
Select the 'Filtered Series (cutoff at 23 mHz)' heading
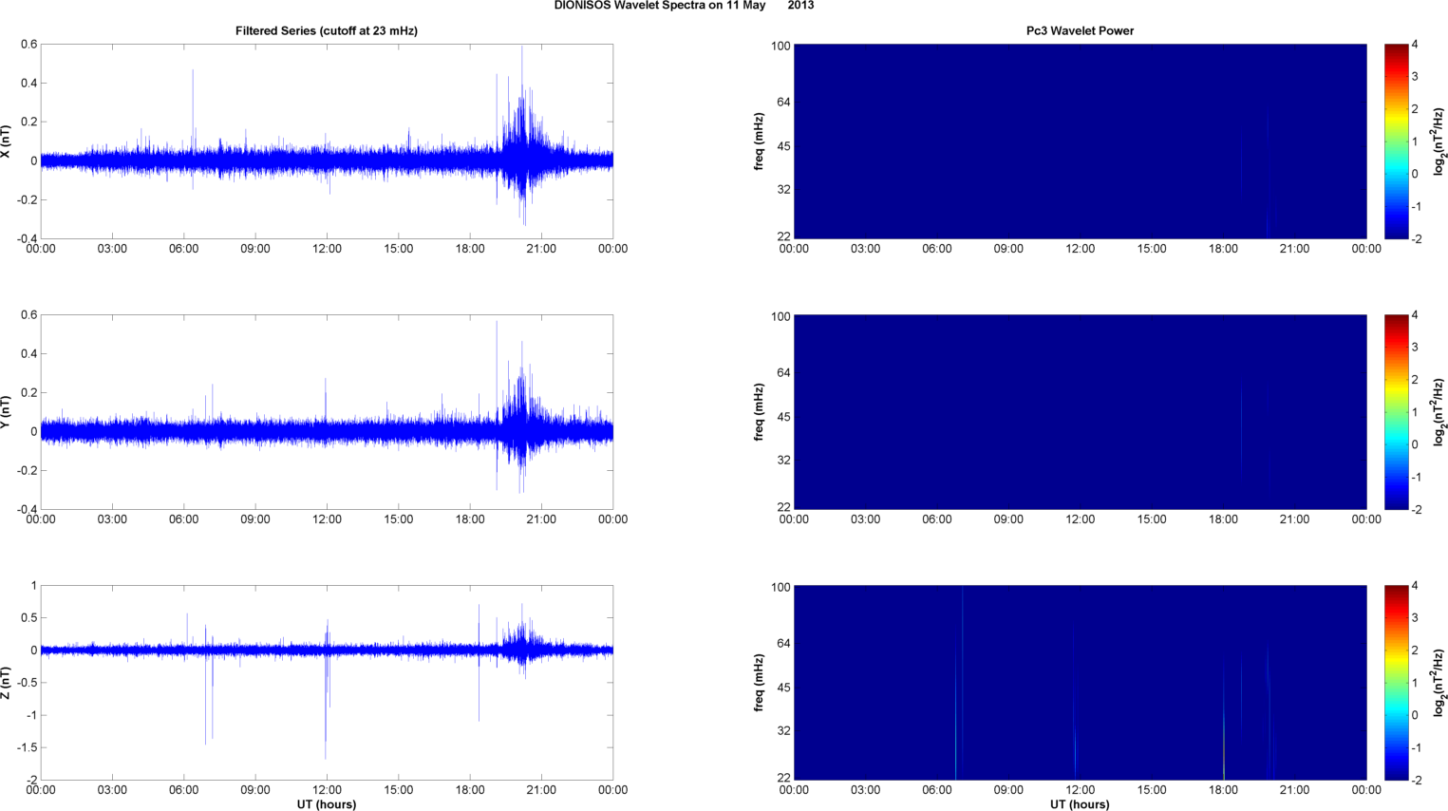click(327, 30)
